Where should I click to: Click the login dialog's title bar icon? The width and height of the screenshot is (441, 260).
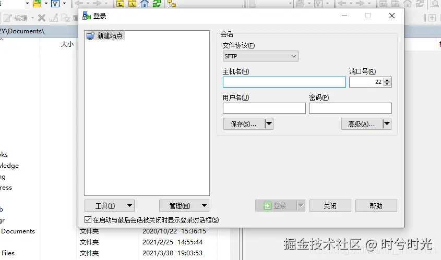[86, 16]
